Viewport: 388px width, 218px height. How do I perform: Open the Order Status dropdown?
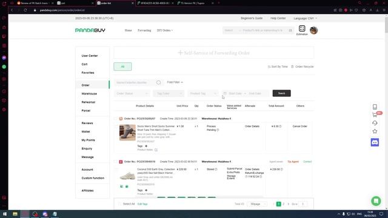(132, 93)
